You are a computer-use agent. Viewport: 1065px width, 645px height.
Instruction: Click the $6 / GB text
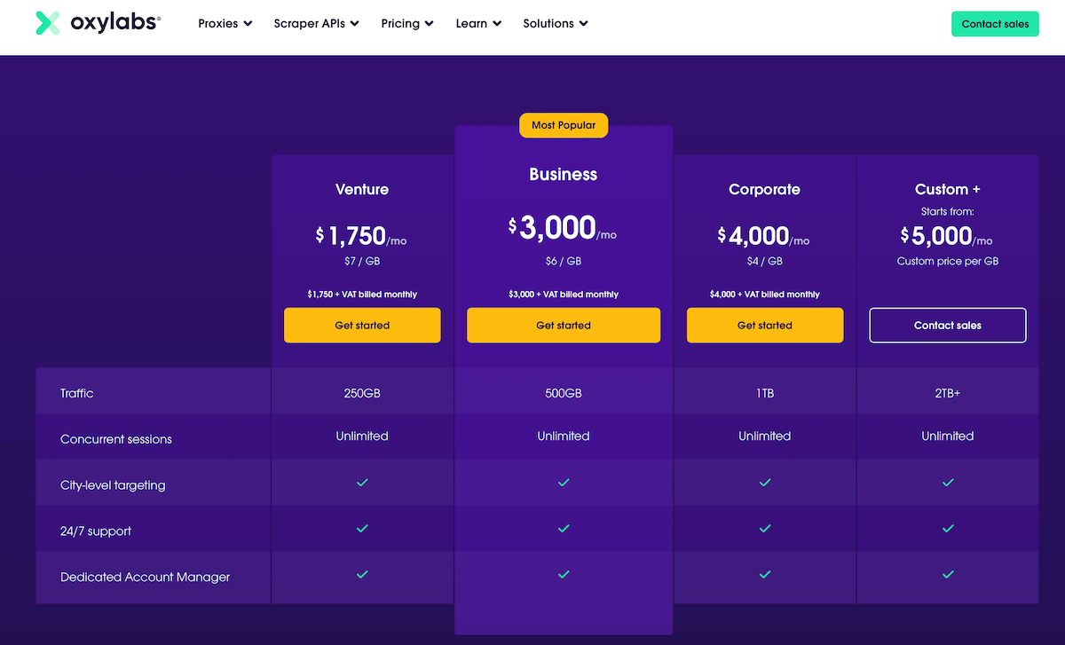pos(564,261)
